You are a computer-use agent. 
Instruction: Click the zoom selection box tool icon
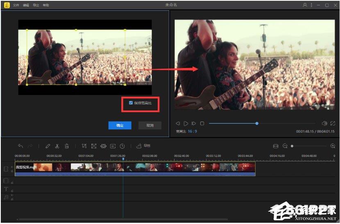pos(94,146)
